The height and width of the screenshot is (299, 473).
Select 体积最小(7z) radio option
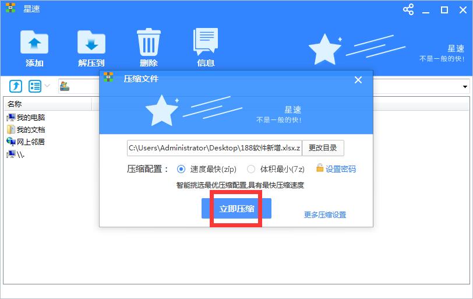point(251,169)
